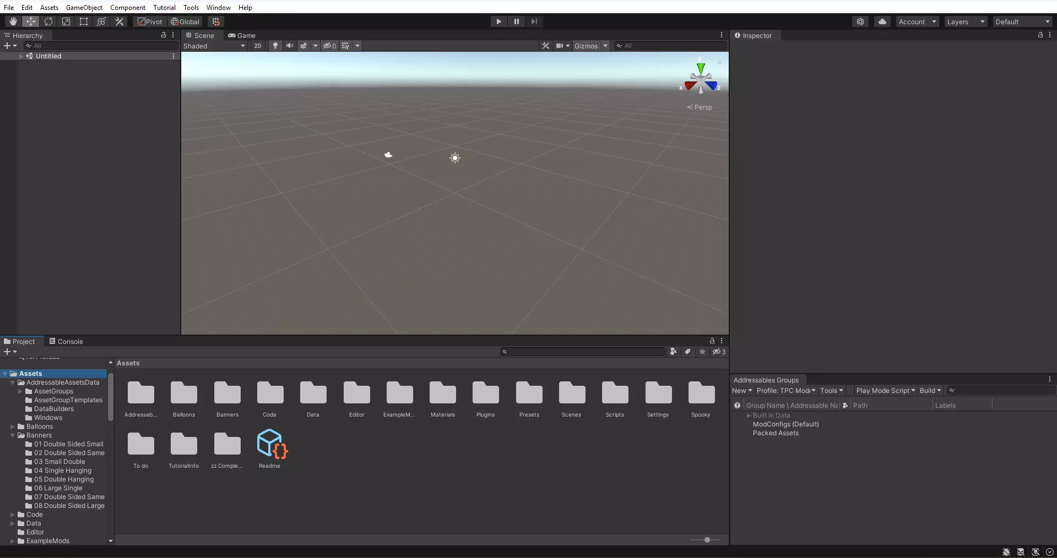
Task: Open the Play Mode Script dropdown
Action: click(885, 390)
